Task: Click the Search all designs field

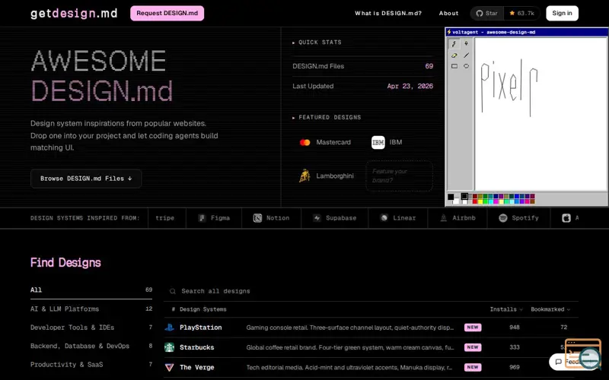Action: coord(371,291)
